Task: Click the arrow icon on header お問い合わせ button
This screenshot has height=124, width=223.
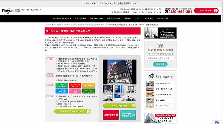Action: tap(216, 11)
